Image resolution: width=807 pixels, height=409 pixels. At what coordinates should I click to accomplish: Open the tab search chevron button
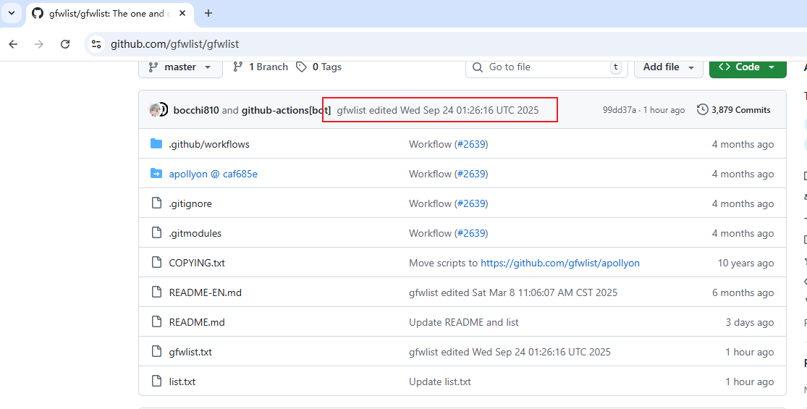pos(12,13)
